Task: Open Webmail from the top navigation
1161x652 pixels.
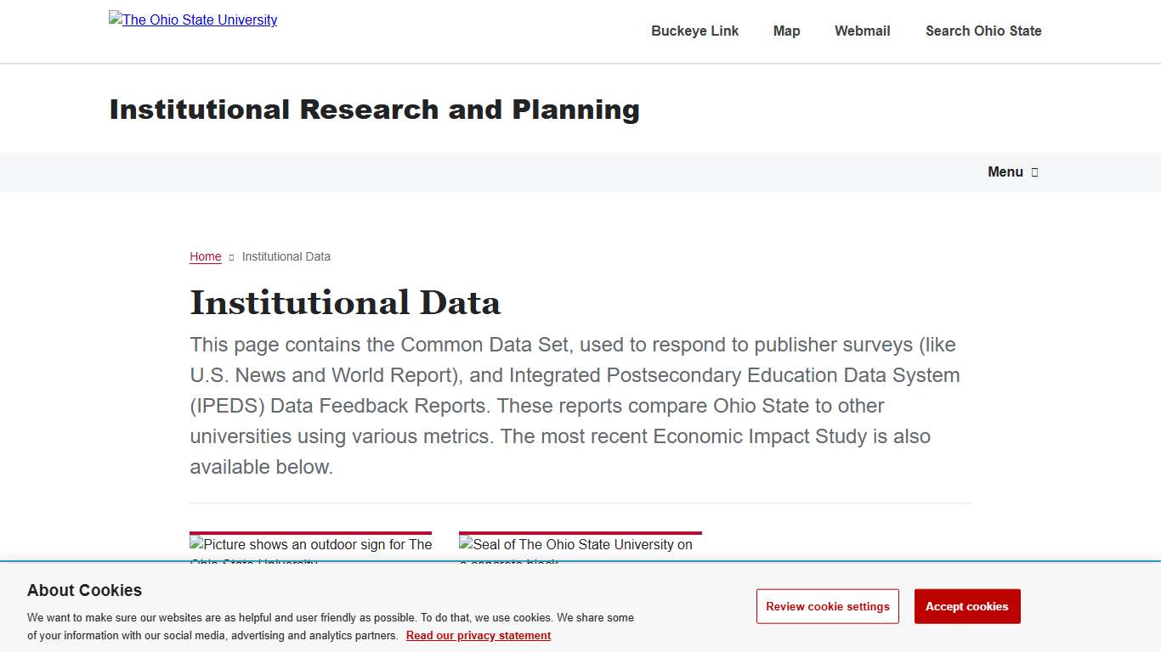Action: (x=862, y=31)
